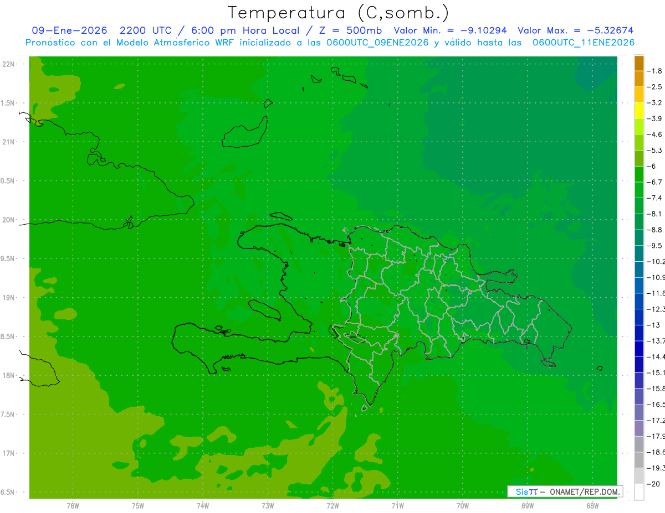Click the "0.5N" latitude label
Viewport: 665px width, 513px height.
point(7,181)
